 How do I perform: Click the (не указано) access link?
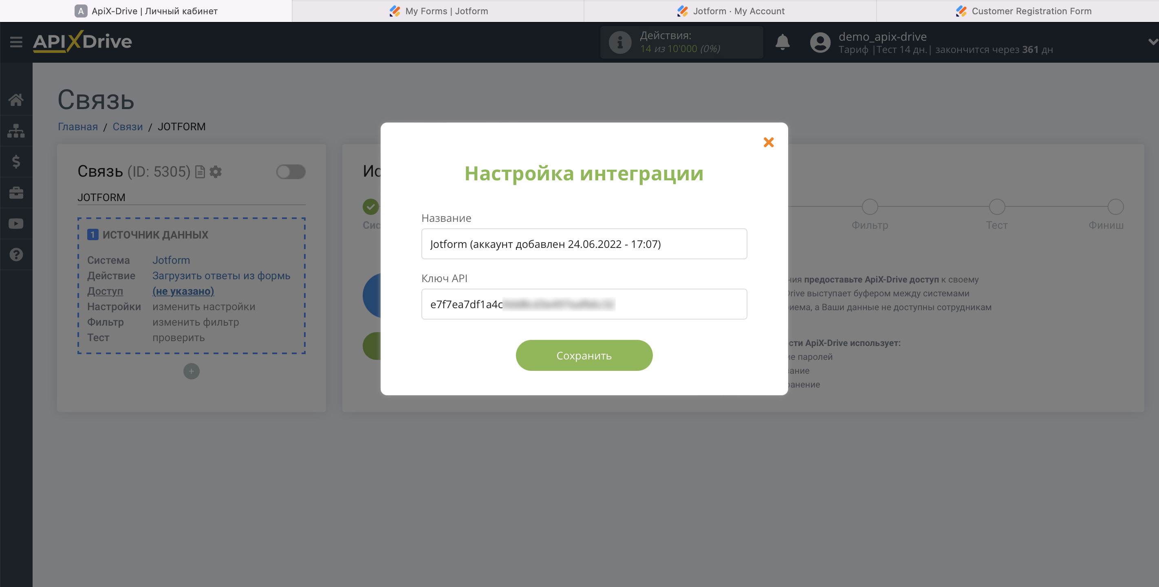pos(183,291)
